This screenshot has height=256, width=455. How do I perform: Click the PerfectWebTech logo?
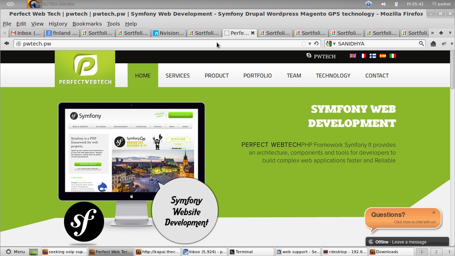85,69
